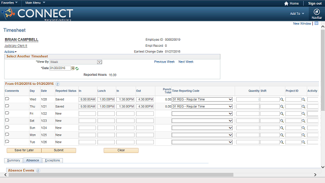Open comment bubble for Sun 1/24 row
This screenshot has width=325, height=183.
[7, 128]
